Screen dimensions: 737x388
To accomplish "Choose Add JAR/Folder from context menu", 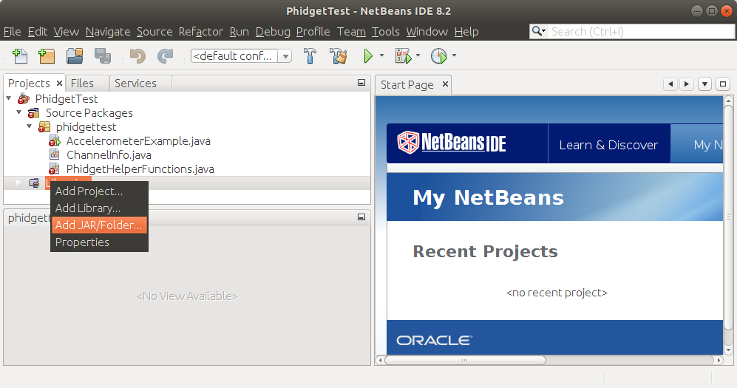I will pyautogui.click(x=99, y=225).
